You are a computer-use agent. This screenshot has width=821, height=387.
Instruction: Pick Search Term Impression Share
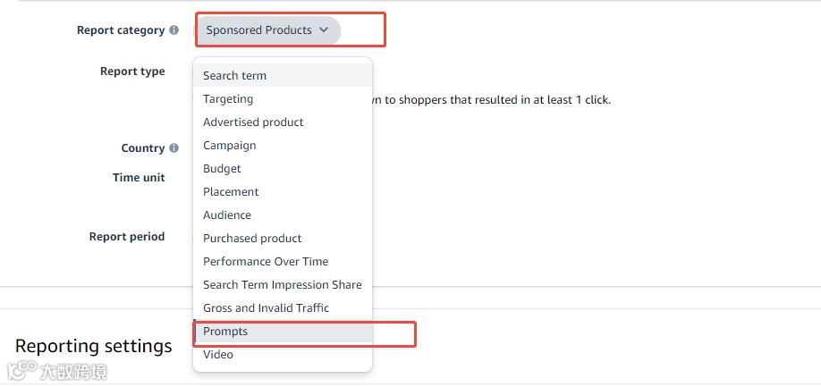coord(283,285)
